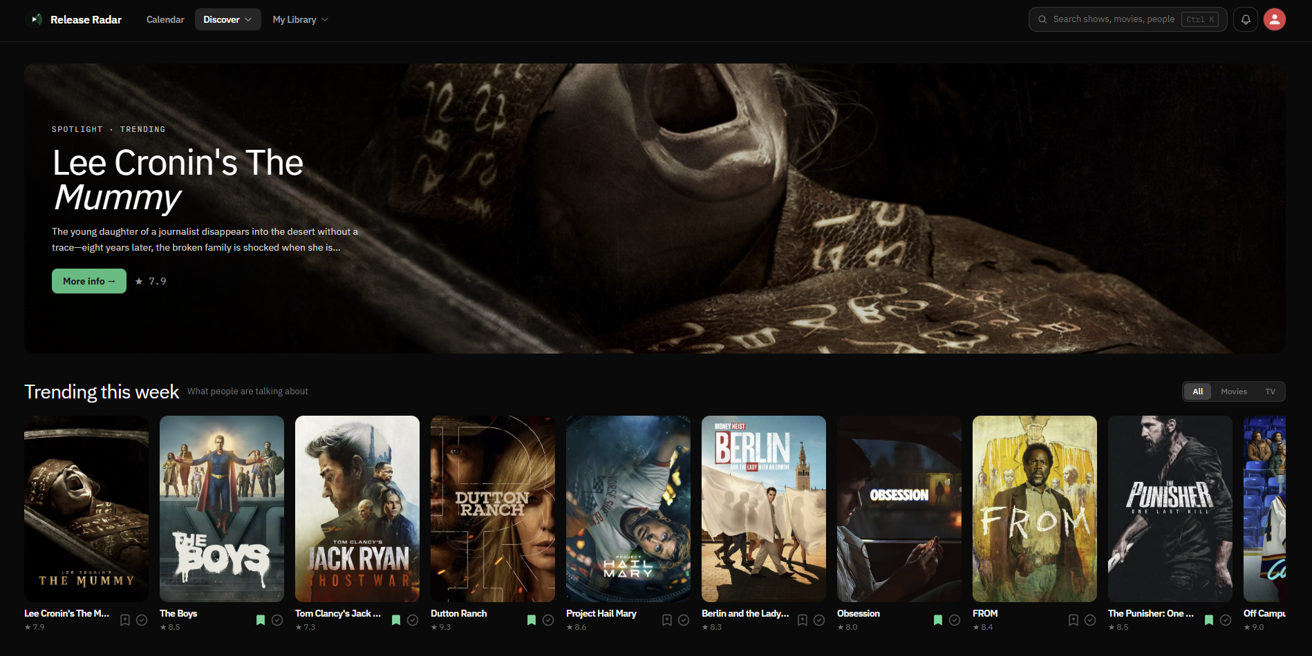
Task: Click the 8.3 rating under Berlin
Action: [x=712, y=627]
